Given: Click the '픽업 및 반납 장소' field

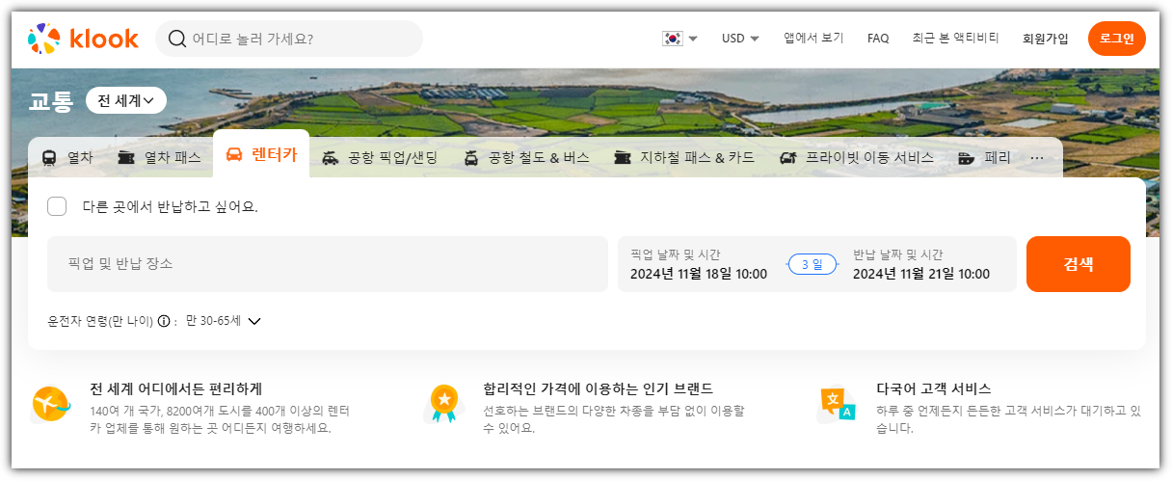Looking at the screenshot, I should click(328, 263).
